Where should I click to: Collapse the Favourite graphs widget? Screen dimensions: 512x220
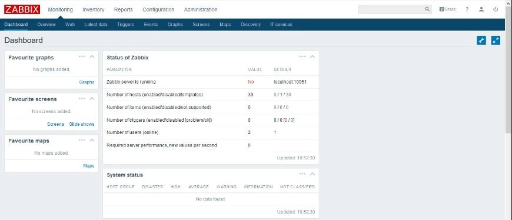tap(92, 57)
